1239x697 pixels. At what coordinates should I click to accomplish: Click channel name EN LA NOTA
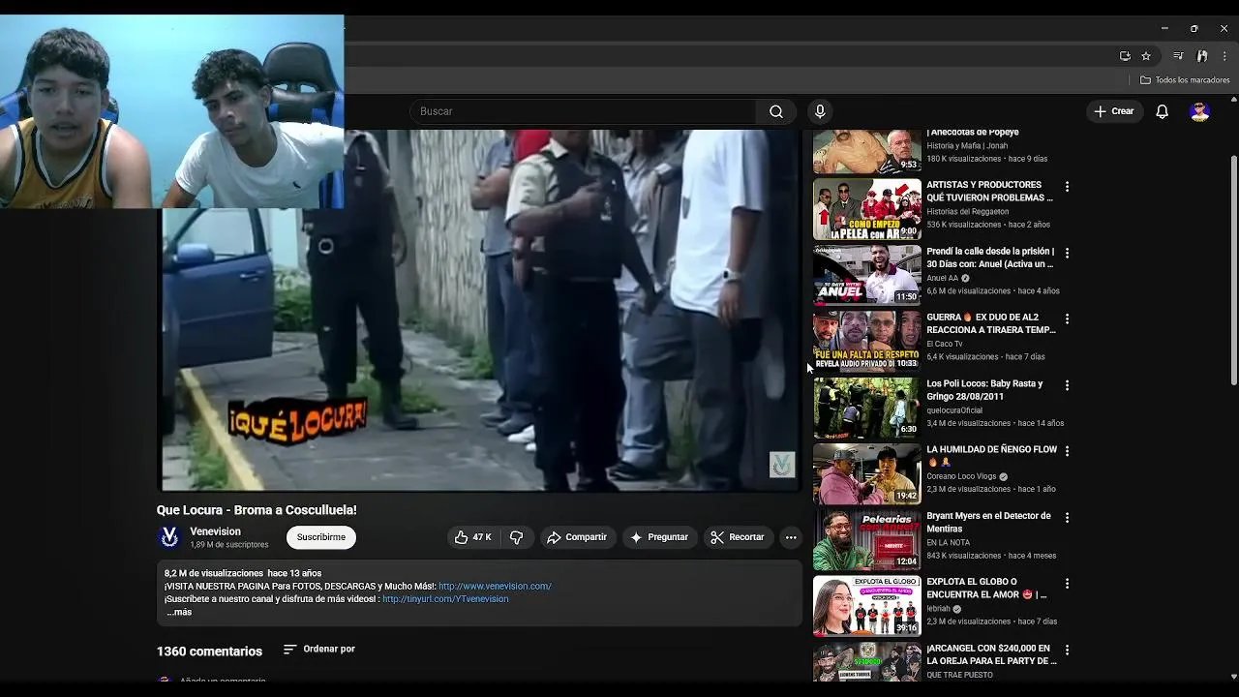point(949,542)
